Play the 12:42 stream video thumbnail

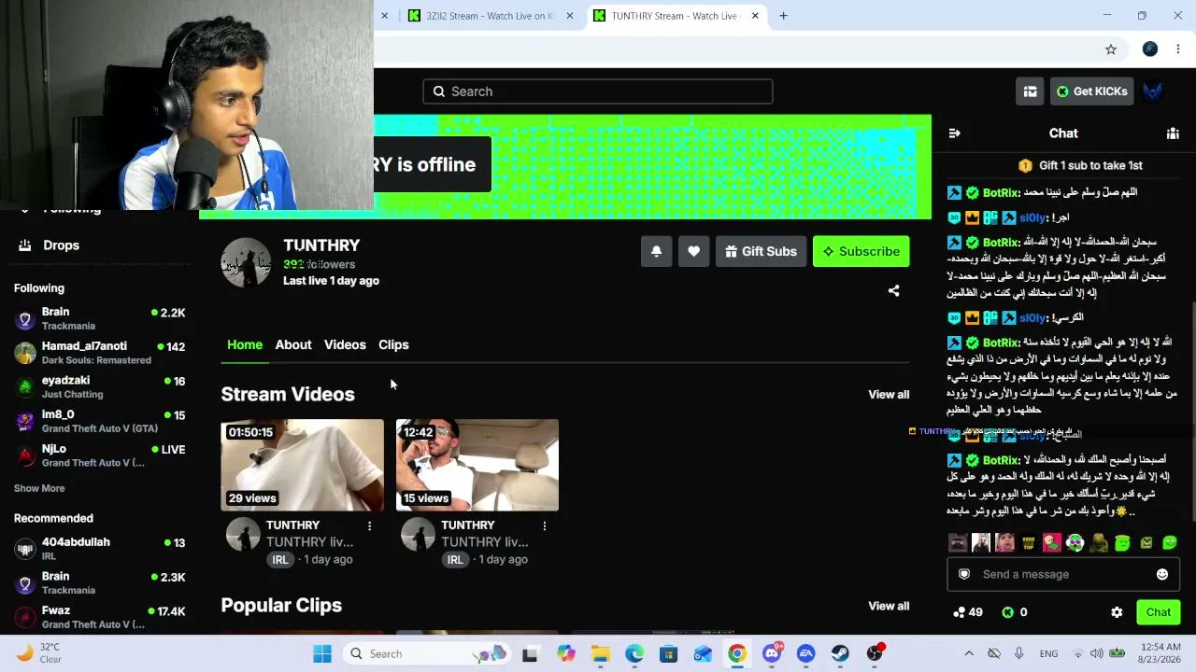(x=477, y=465)
